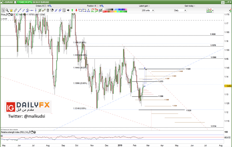Select the triangle drawing tool
This screenshot has height=147, width=232.
click(88, 10)
